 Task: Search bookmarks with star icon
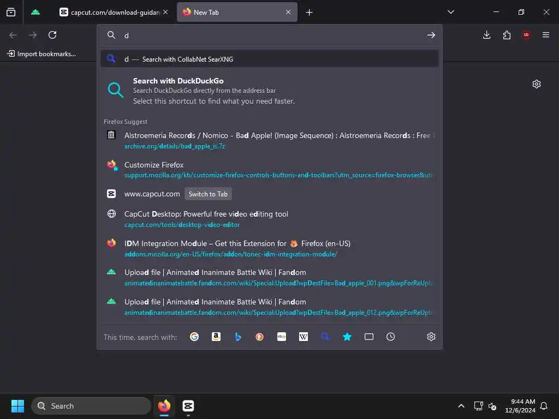tap(347, 337)
